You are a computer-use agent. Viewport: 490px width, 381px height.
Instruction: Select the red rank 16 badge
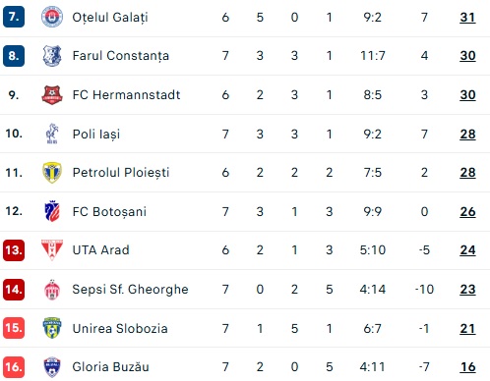(14, 367)
